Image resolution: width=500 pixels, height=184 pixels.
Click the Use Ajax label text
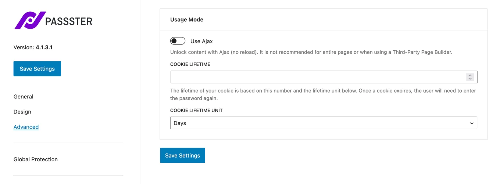pyautogui.click(x=201, y=41)
